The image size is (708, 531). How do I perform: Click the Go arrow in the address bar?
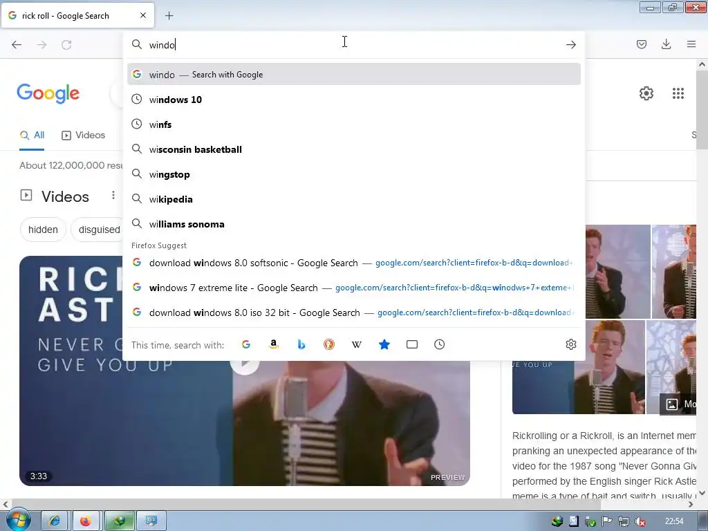point(570,45)
